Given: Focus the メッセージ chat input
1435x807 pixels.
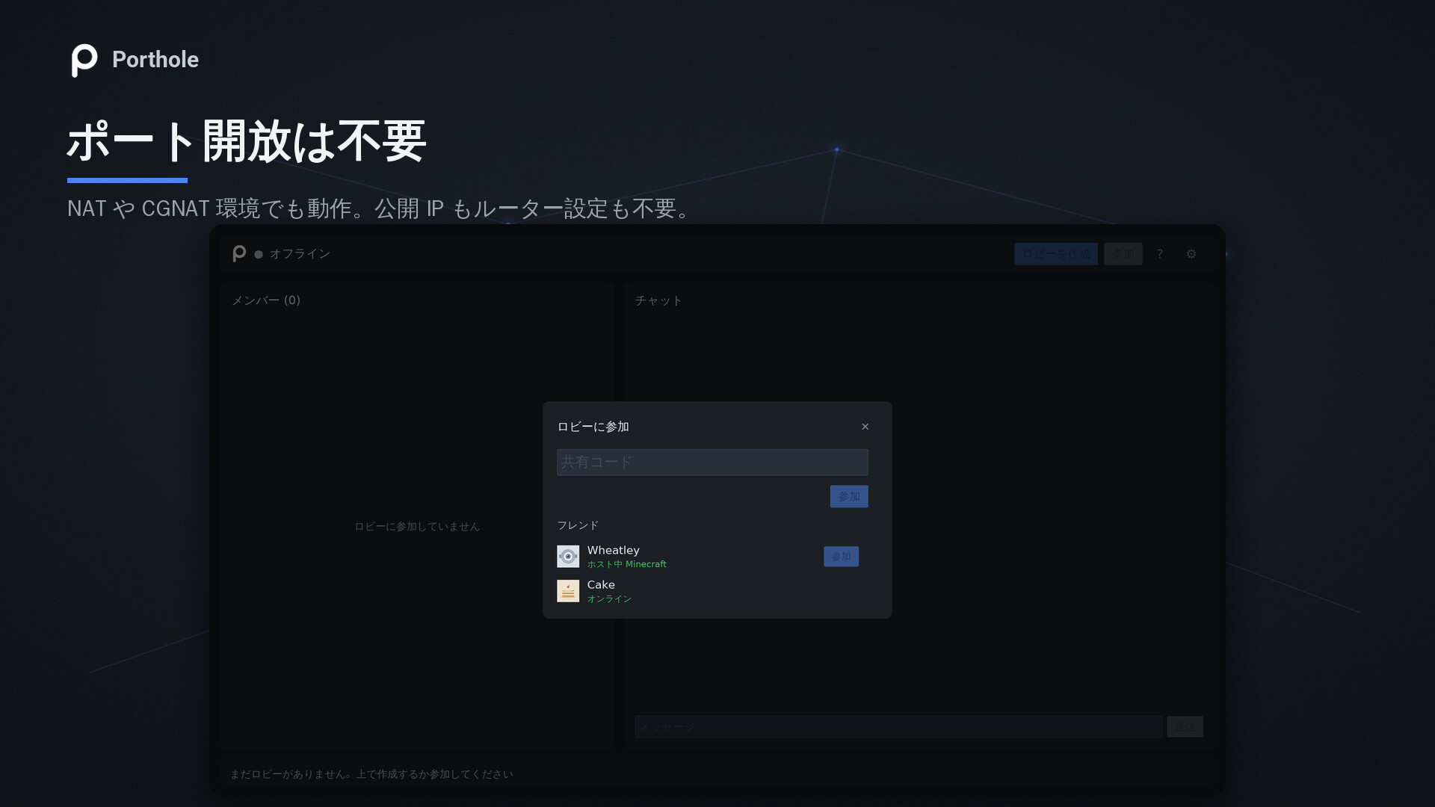Looking at the screenshot, I should [898, 726].
